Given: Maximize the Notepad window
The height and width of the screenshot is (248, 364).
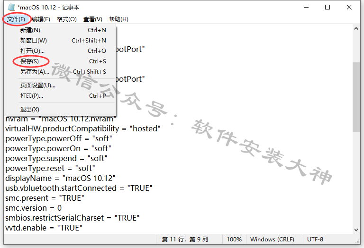Looking at the screenshot, I should [328, 7].
